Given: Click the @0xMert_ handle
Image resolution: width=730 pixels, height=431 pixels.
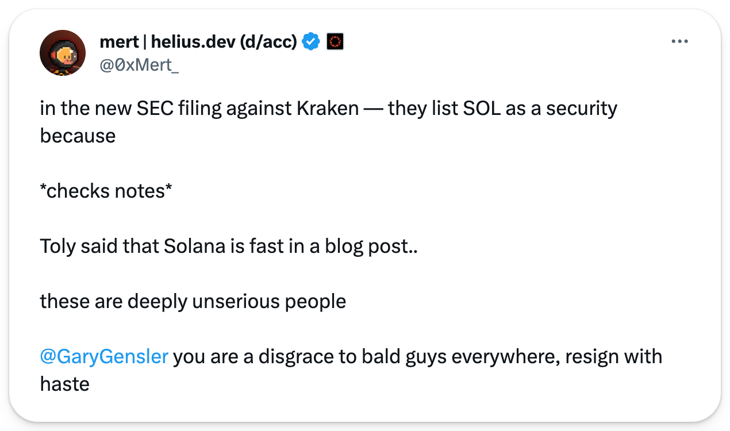Looking at the screenshot, I should [139, 65].
